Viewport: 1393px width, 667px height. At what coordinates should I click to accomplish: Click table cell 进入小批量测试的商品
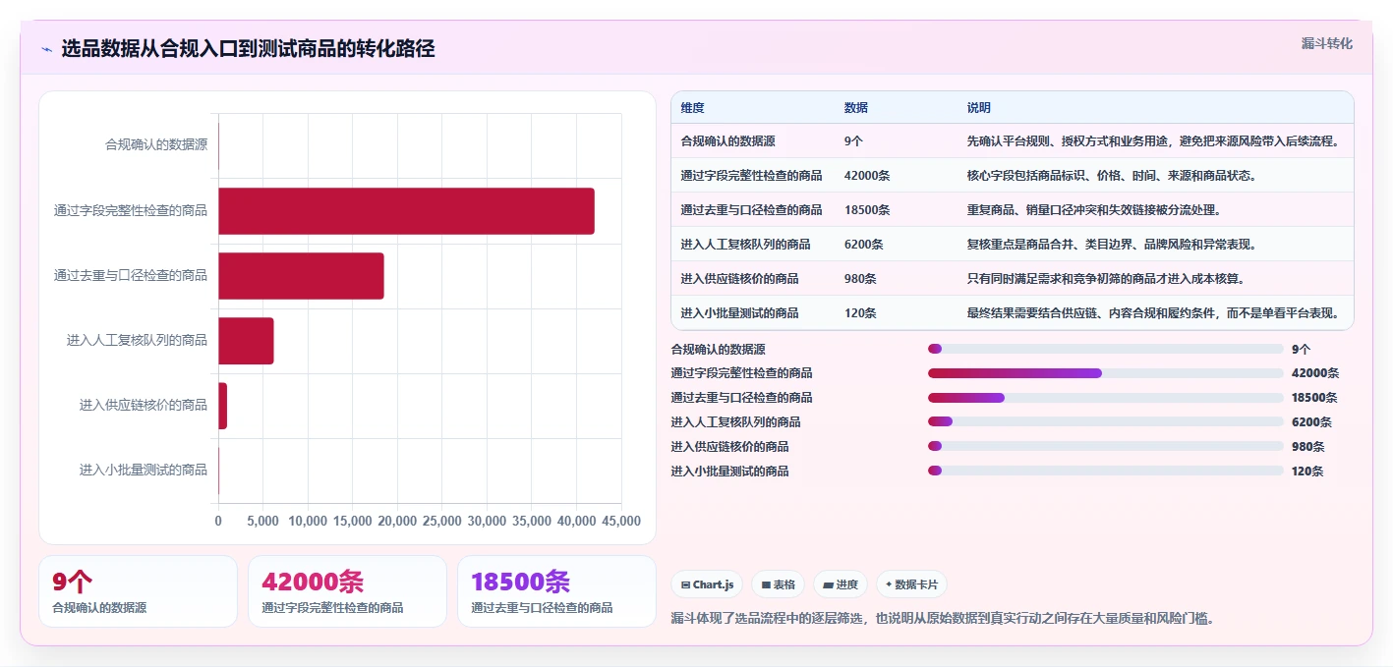pos(739,313)
